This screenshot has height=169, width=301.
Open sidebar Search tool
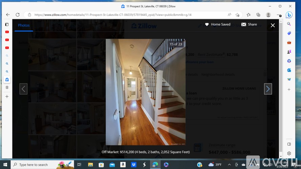coord(289,24)
